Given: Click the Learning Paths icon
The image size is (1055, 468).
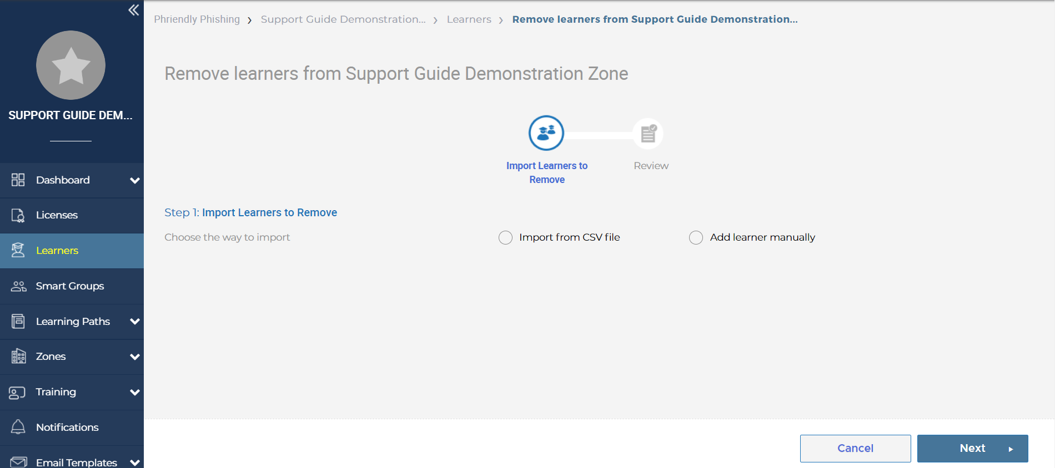Looking at the screenshot, I should point(18,321).
